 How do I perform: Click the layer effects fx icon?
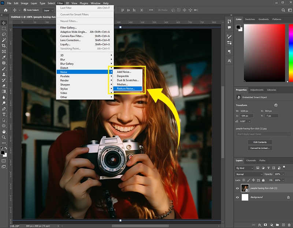(260, 225)
